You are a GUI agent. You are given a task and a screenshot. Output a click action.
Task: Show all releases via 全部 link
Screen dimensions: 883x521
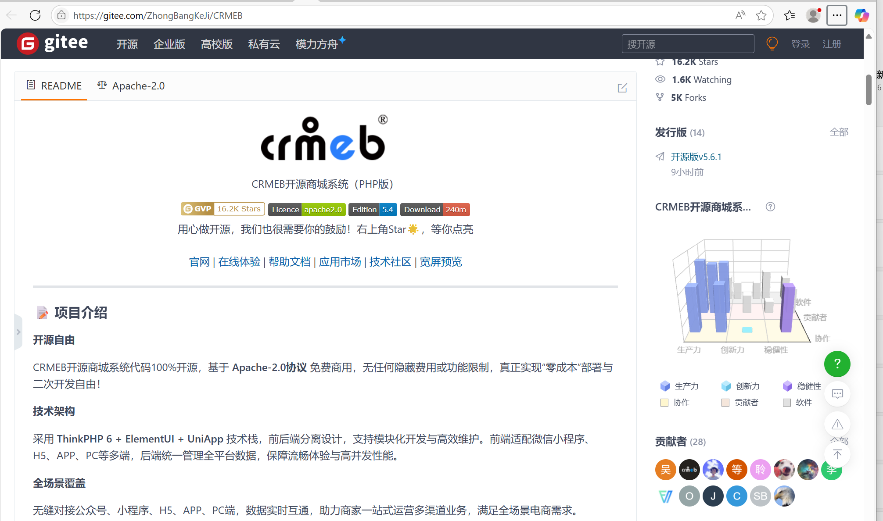pos(839,132)
